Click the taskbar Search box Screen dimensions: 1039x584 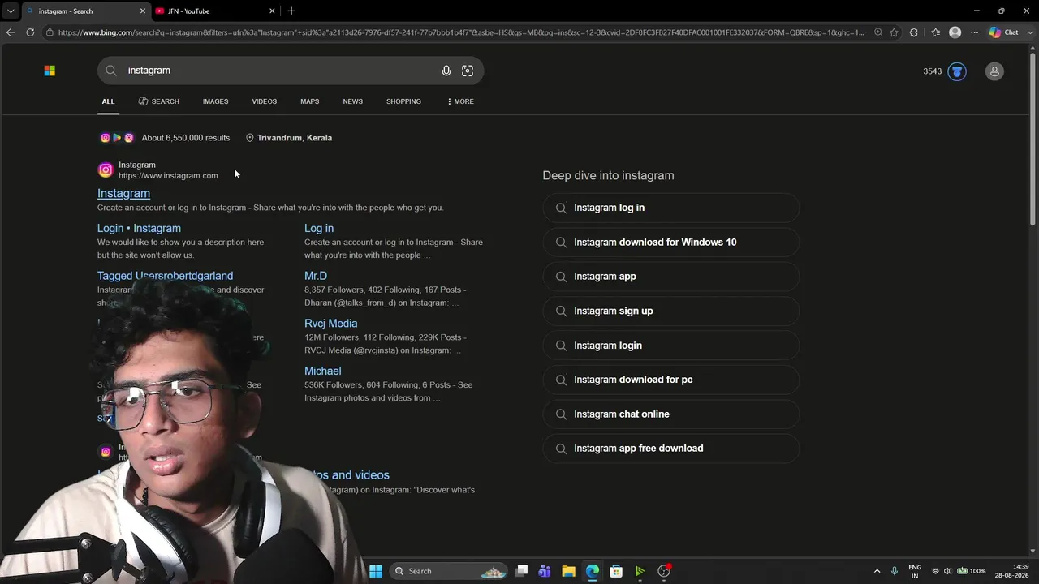point(450,571)
